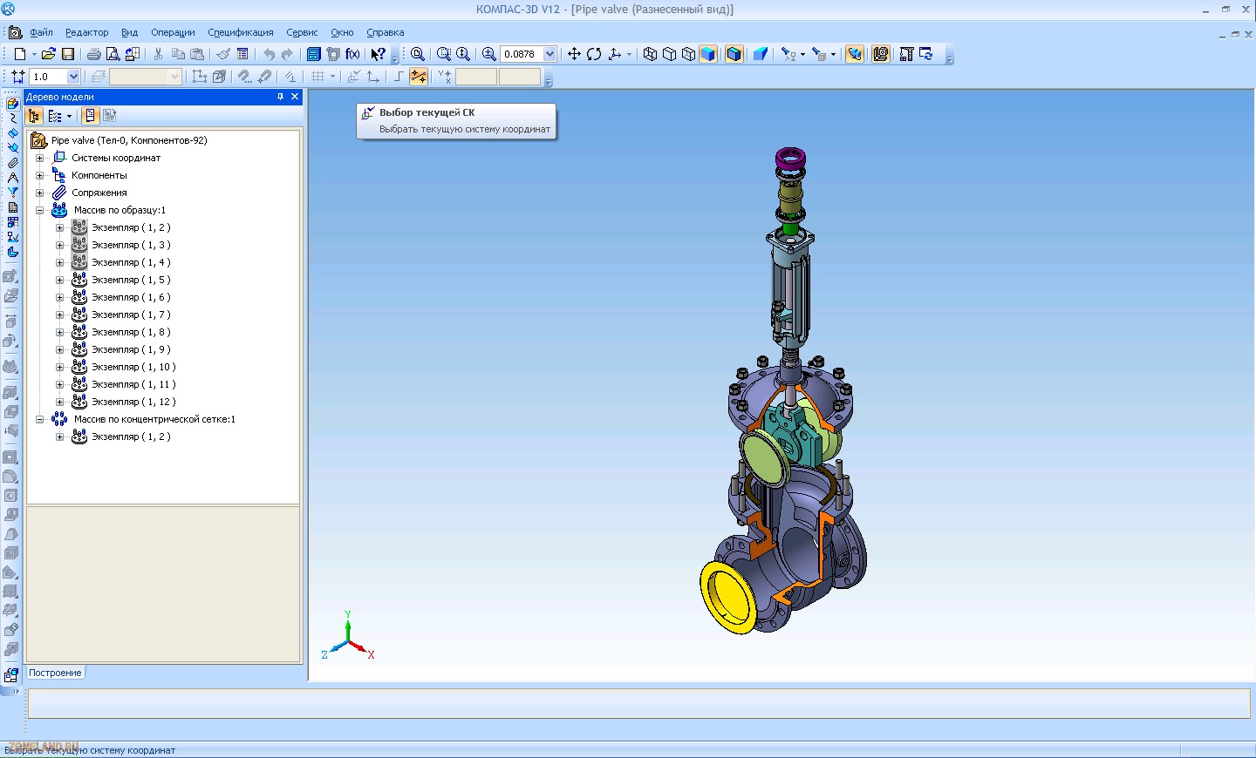The width and height of the screenshot is (1256, 758).
Task: Open the zoom scale 0.0878 dropdown
Action: [x=549, y=54]
